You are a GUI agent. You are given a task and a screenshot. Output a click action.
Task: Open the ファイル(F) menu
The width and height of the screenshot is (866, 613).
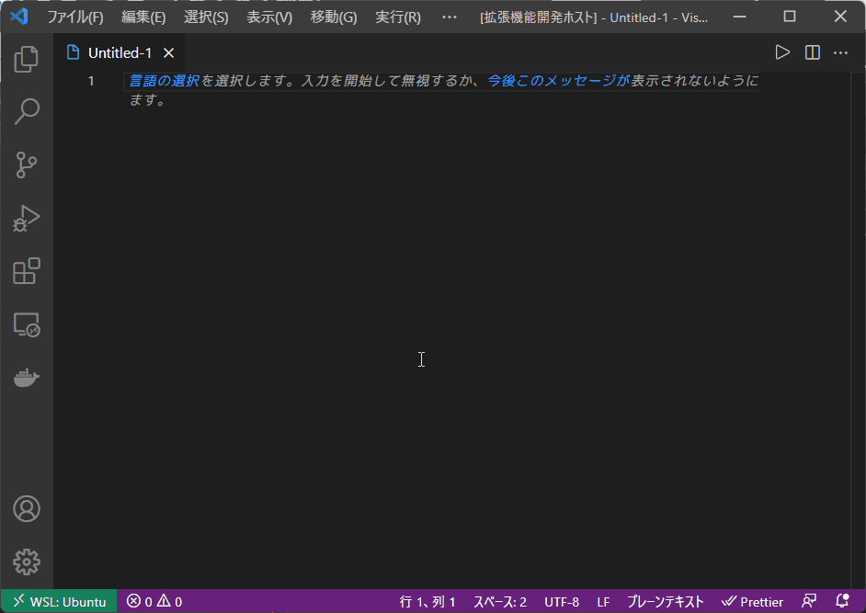click(x=75, y=17)
